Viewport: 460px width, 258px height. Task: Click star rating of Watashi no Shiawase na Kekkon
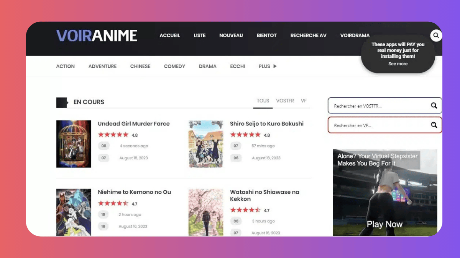pyautogui.click(x=245, y=210)
